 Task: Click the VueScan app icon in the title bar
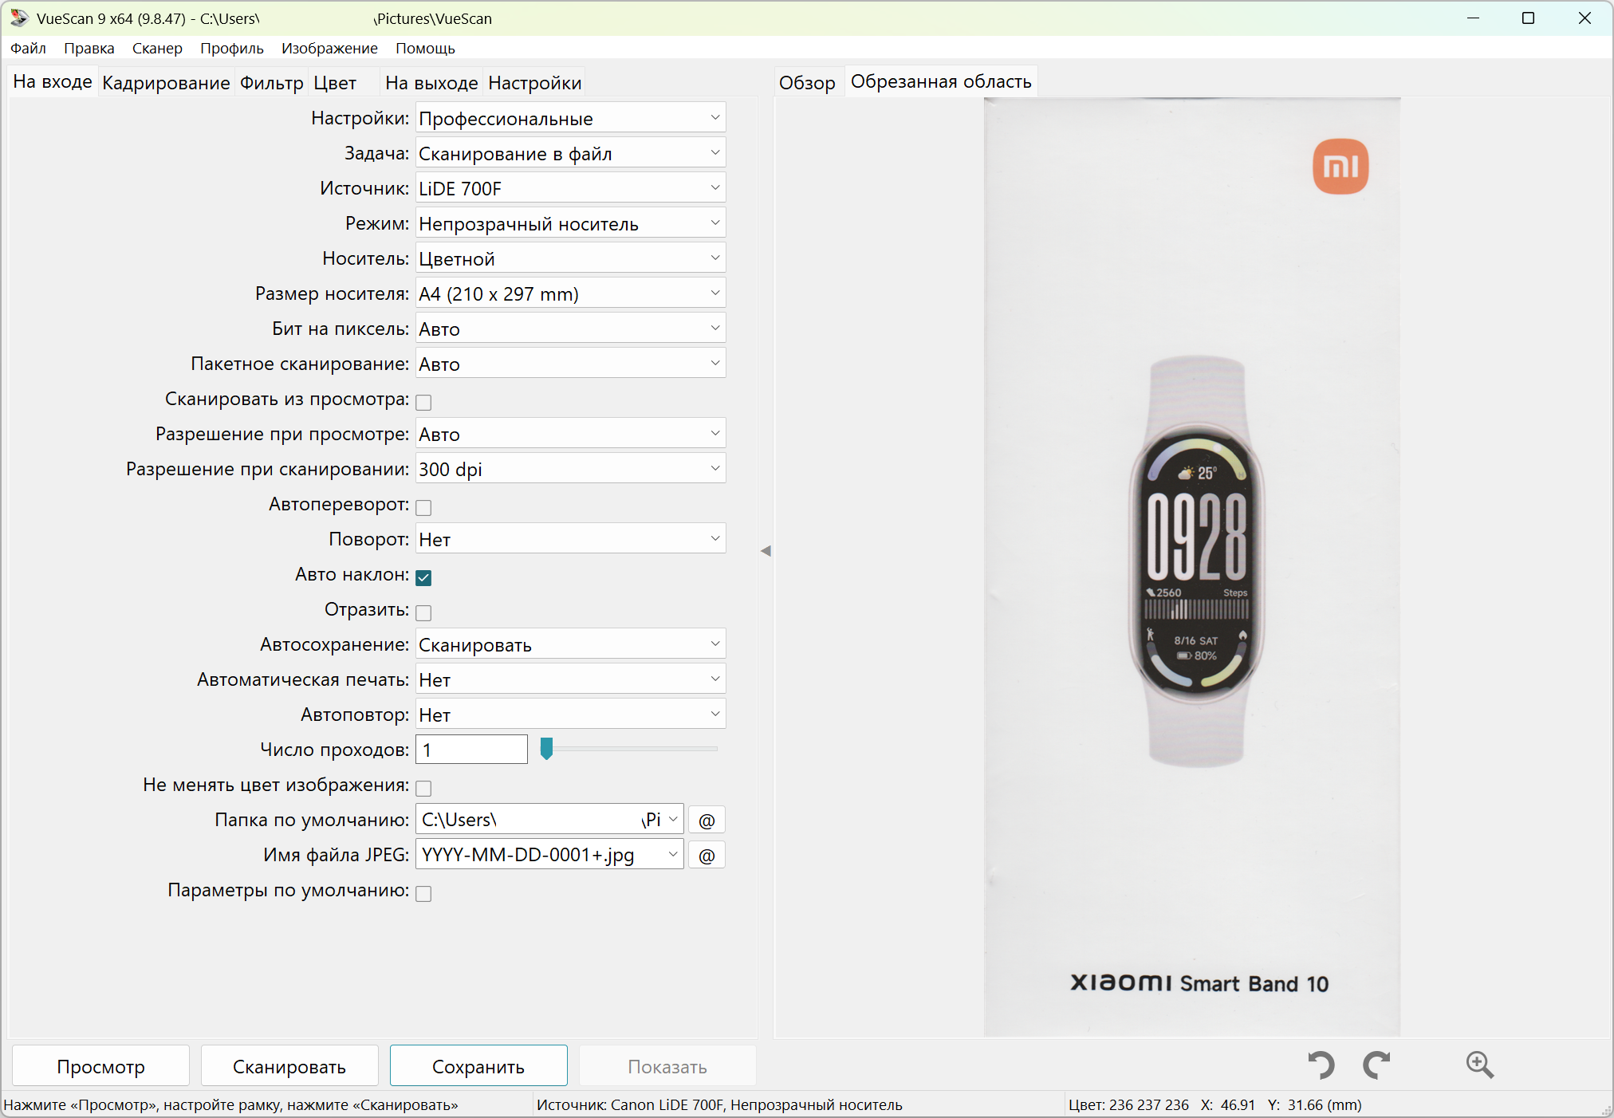coord(19,18)
